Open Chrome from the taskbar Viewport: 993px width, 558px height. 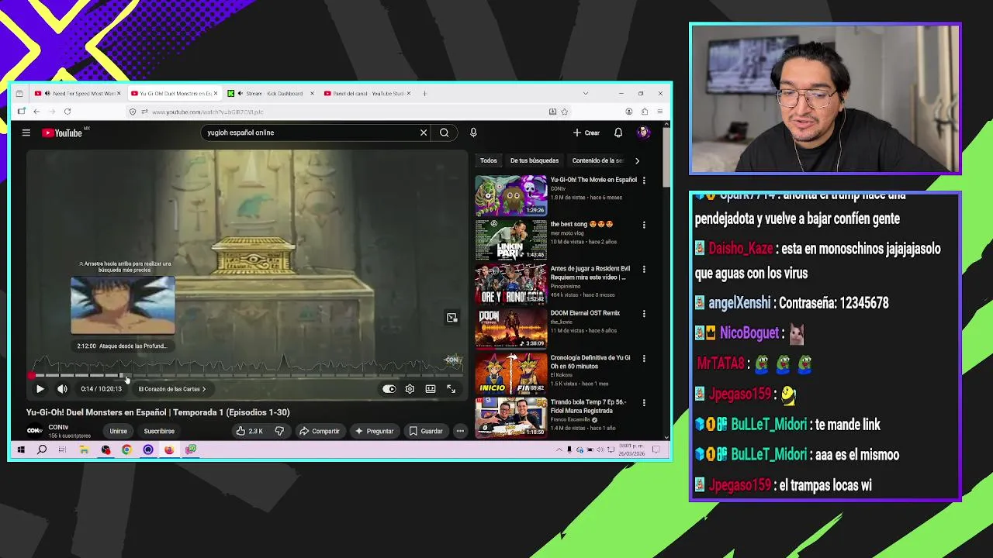pos(126,449)
